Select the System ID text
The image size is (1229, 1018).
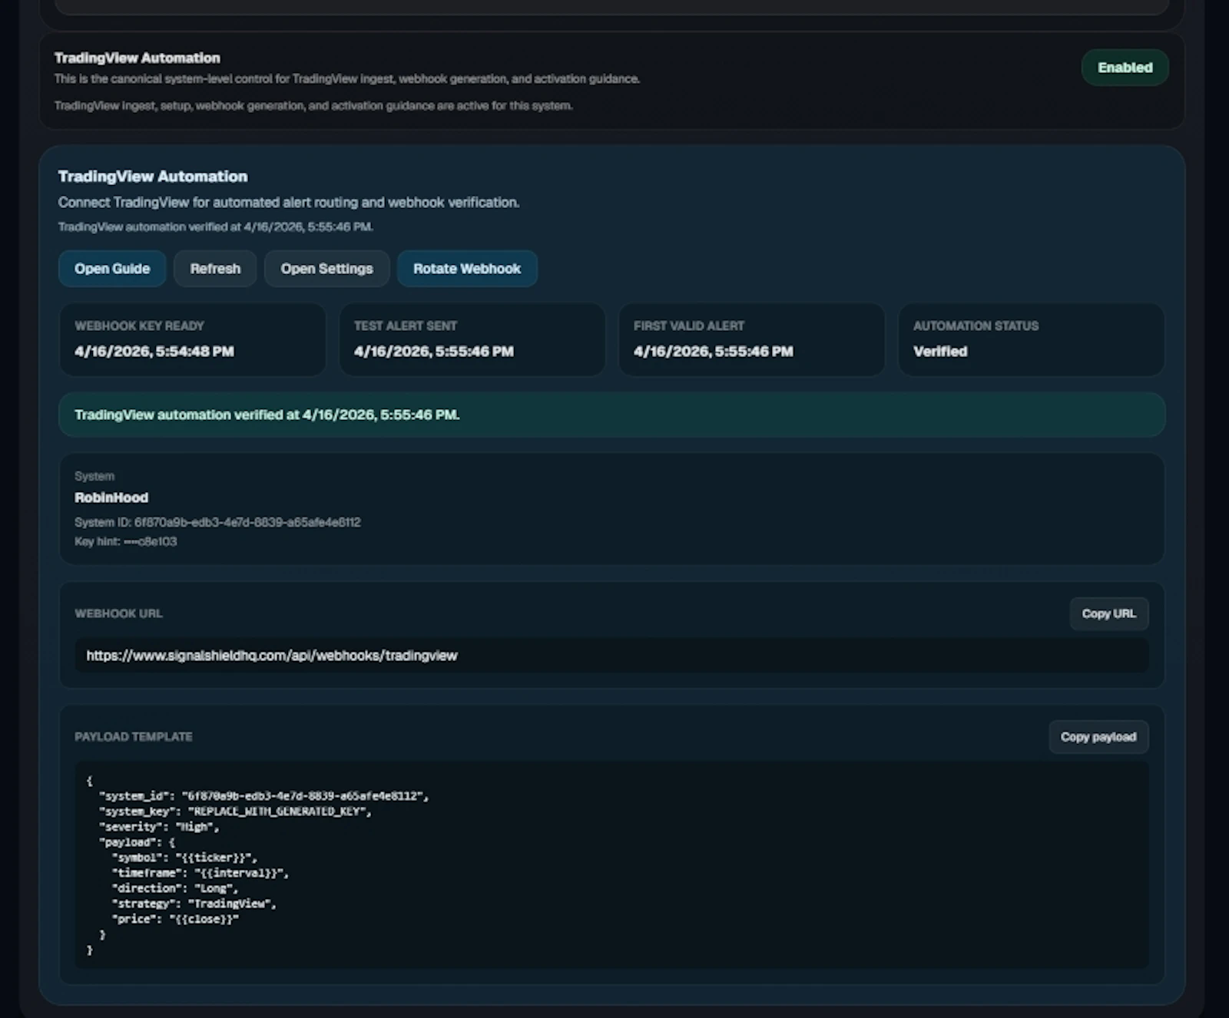[217, 522]
